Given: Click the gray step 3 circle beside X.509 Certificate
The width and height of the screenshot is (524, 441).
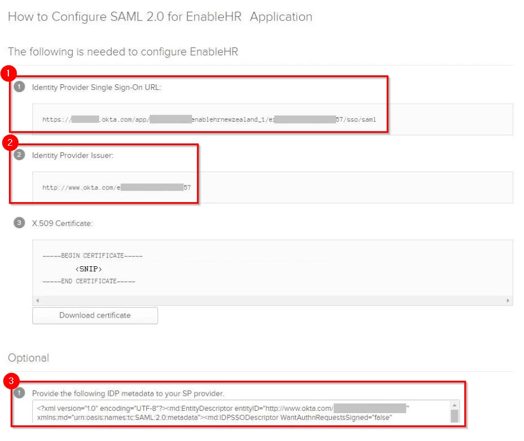Looking at the screenshot, I should 19,223.
